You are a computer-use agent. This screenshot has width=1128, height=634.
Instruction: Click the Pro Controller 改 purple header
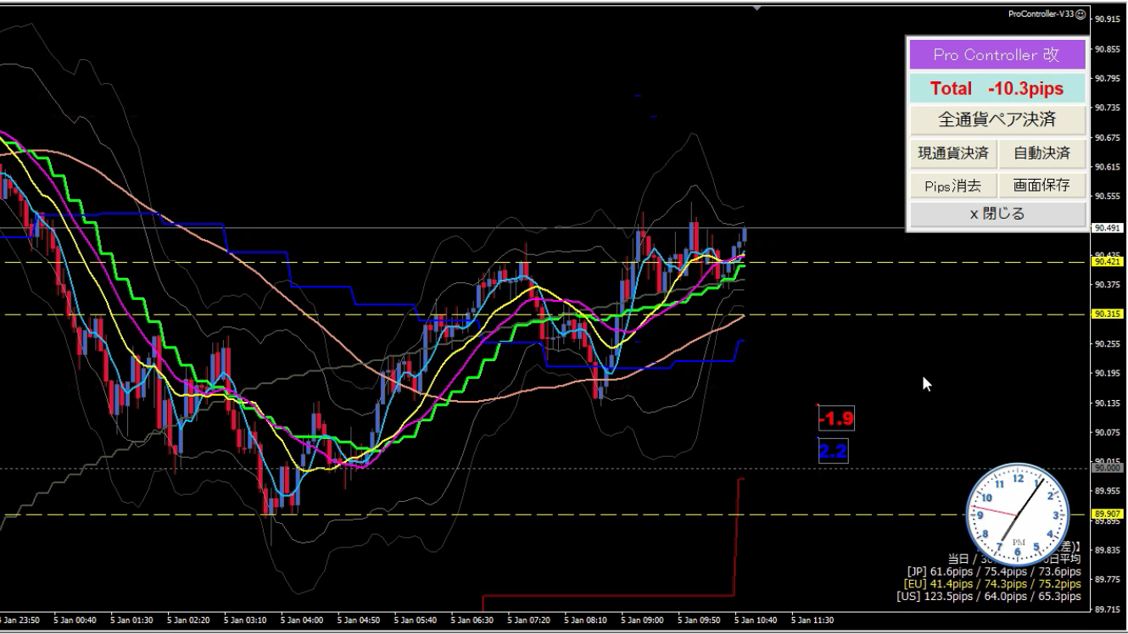[x=997, y=55]
